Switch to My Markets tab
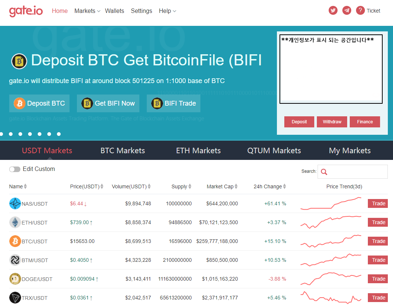 [x=350, y=151]
